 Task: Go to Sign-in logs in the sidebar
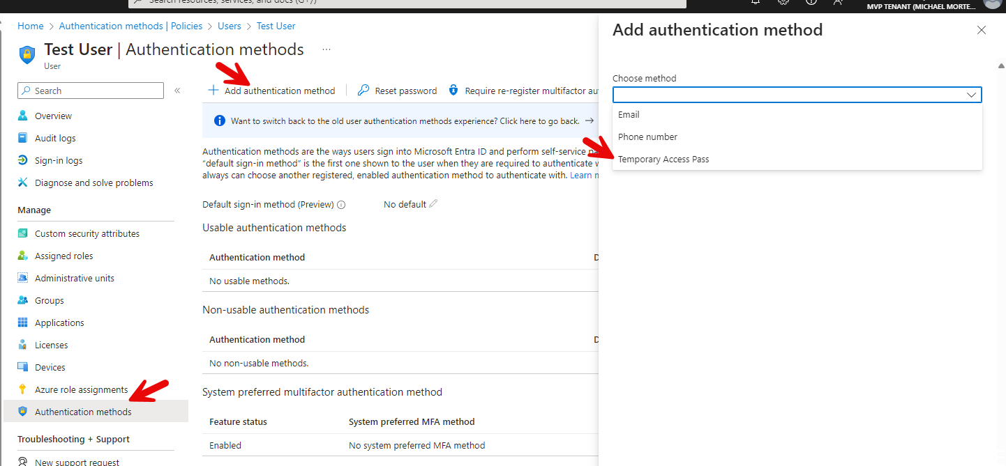point(59,161)
